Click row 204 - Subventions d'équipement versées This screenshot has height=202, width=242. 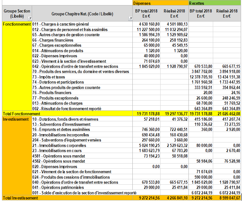click(x=67, y=140)
